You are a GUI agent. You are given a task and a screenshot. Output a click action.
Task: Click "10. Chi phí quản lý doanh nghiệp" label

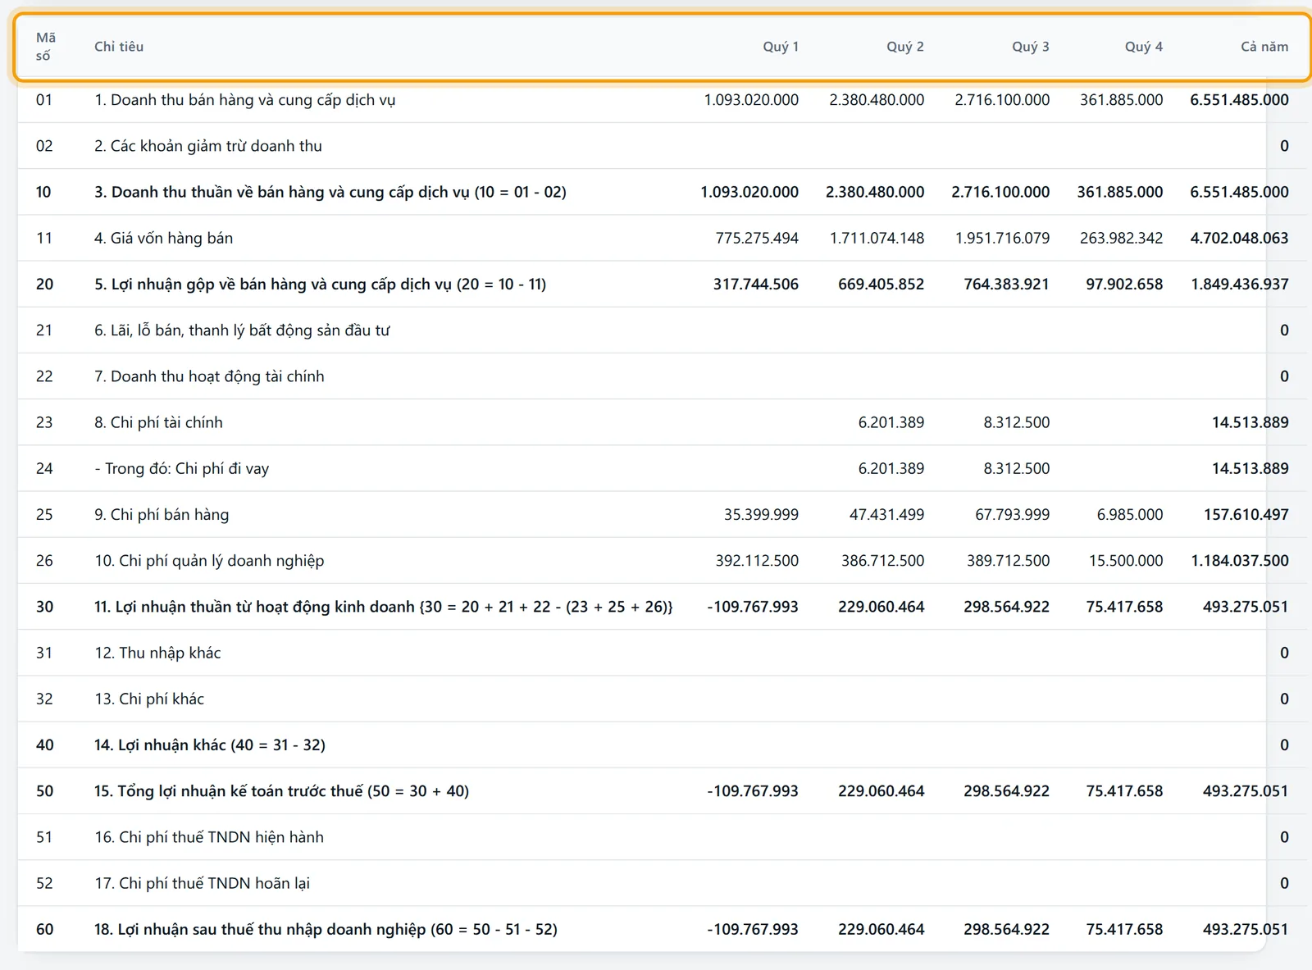coord(209,561)
